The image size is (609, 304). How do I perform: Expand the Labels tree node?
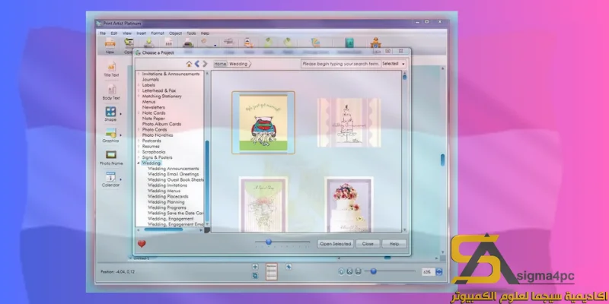(x=139, y=85)
